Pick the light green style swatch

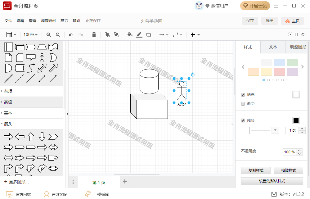[292, 62]
